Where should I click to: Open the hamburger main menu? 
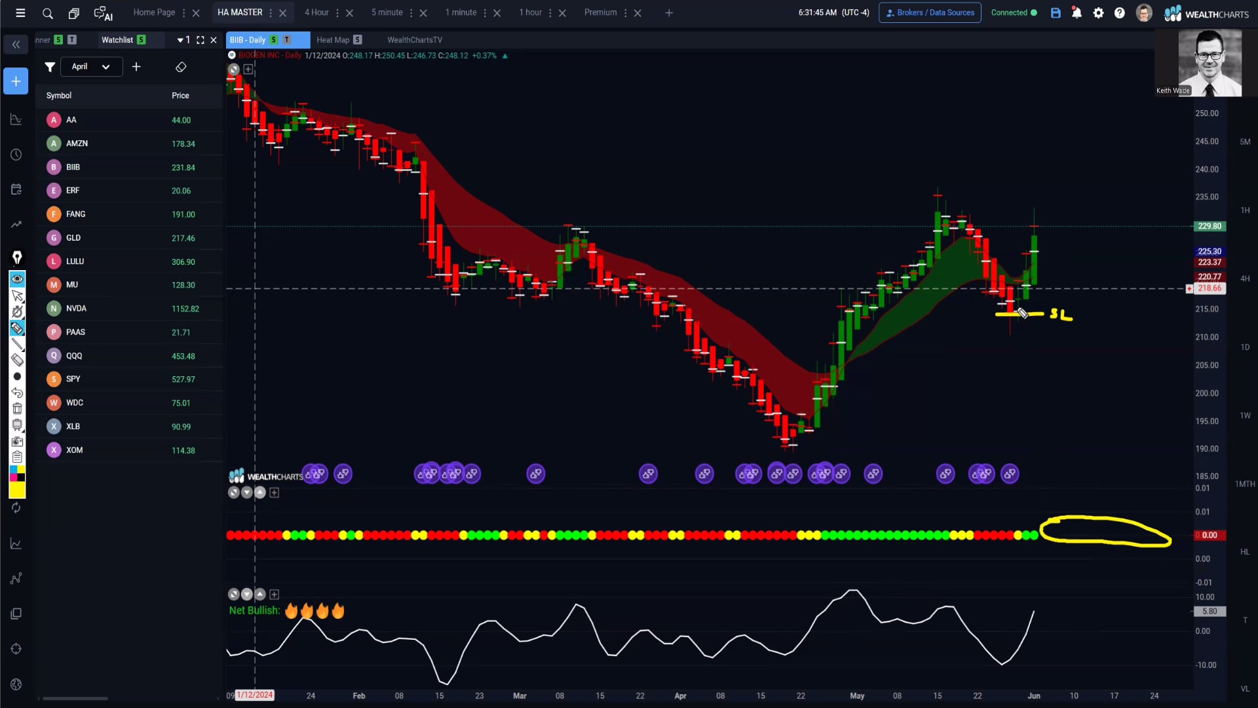pyautogui.click(x=20, y=13)
